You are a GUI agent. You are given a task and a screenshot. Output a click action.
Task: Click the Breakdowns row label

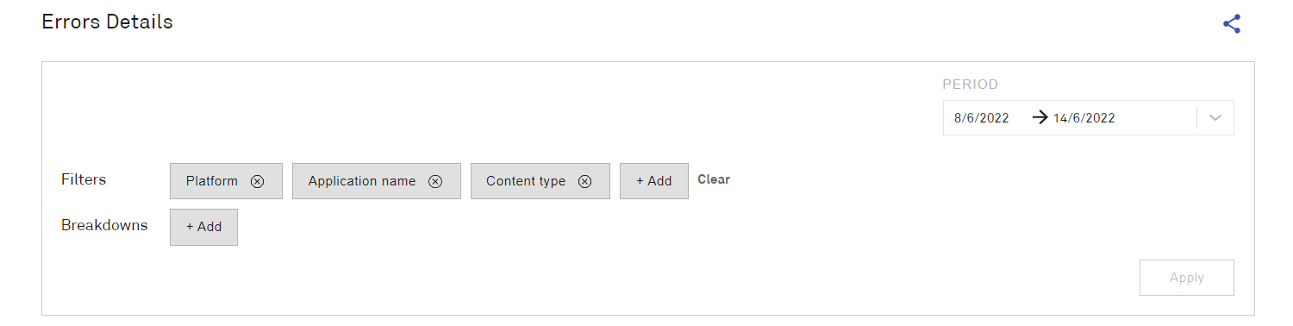tap(104, 225)
